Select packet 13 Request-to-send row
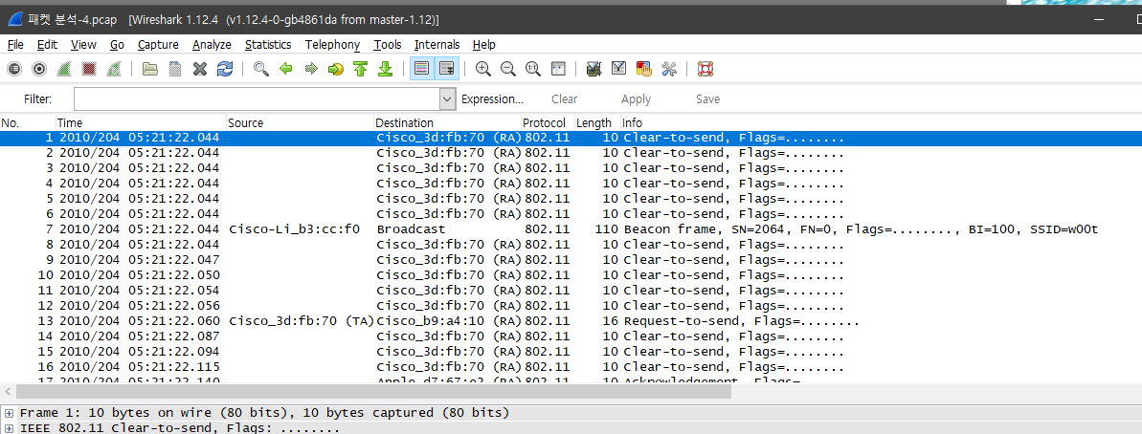The image size is (1142, 434). pos(571,320)
